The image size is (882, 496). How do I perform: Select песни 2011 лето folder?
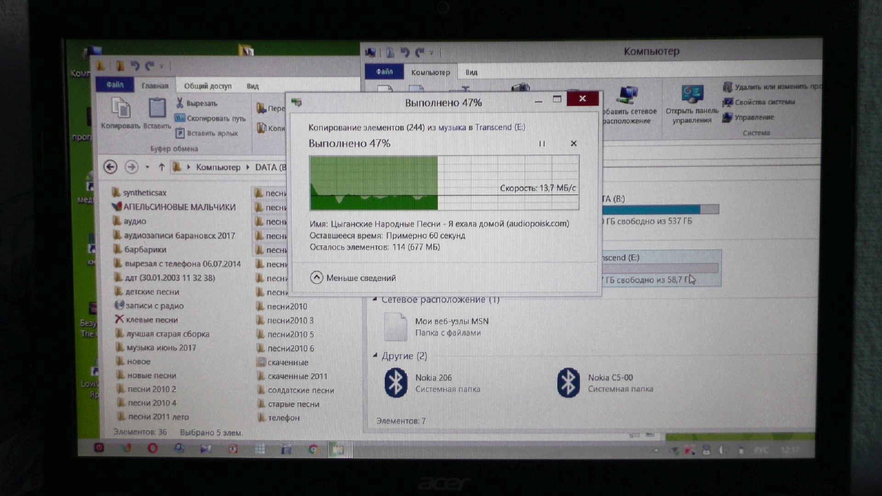[x=153, y=417]
